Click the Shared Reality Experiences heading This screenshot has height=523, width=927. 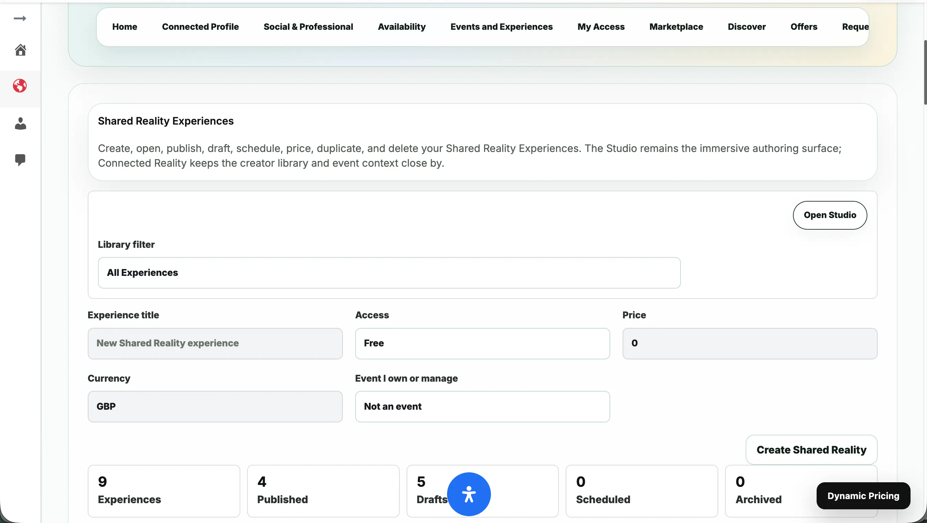tap(166, 121)
